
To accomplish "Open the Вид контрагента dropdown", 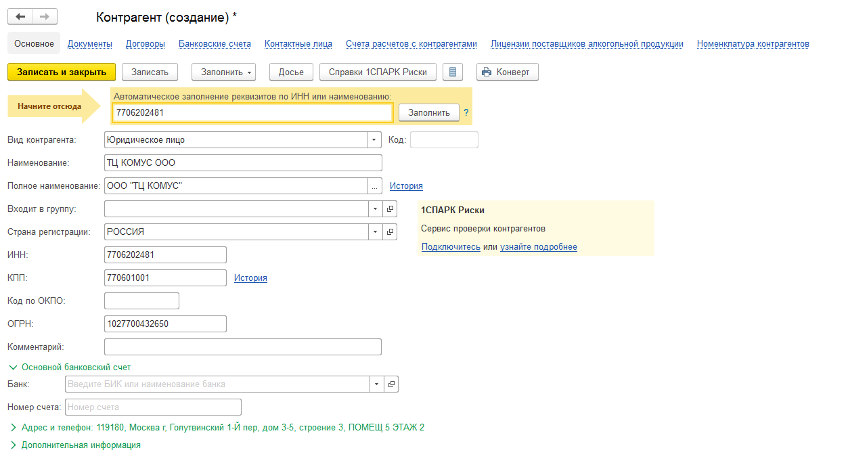I will (x=375, y=140).
